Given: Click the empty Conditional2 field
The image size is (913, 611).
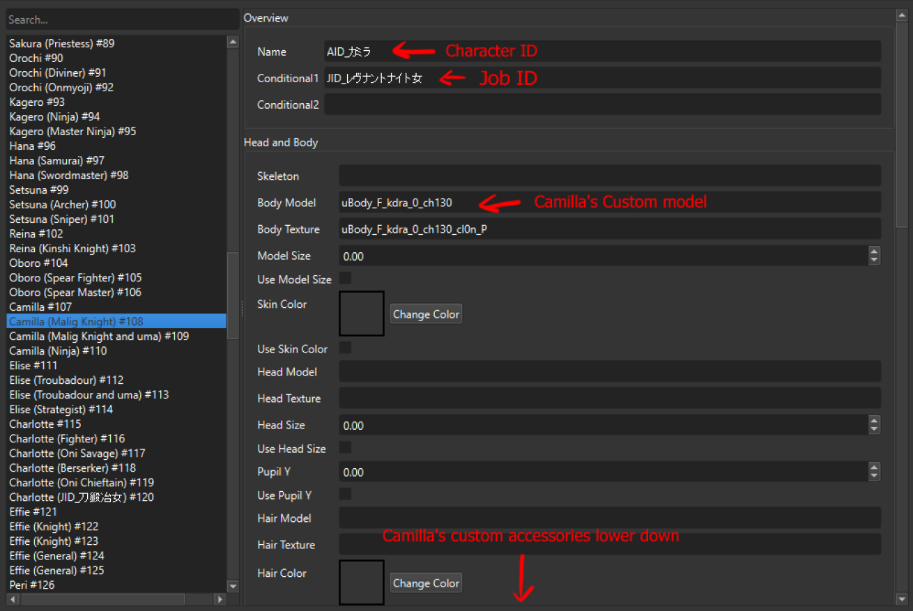Looking at the screenshot, I should [x=602, y=105].
